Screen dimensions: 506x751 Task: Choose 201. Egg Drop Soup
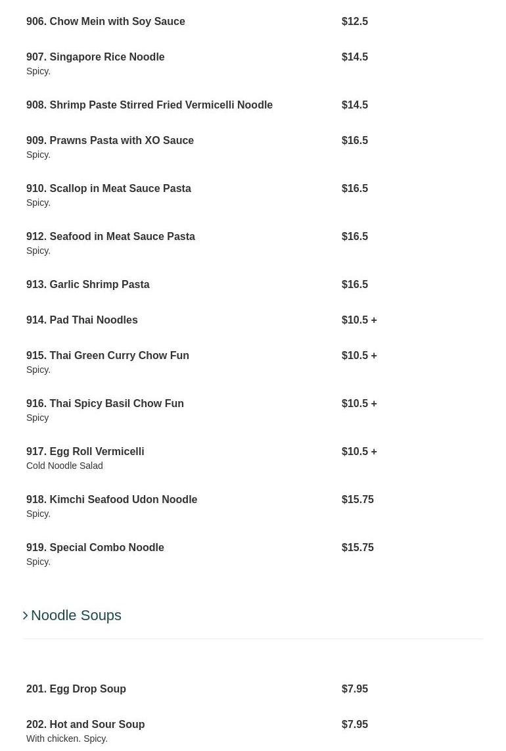(x=76, y=689)
